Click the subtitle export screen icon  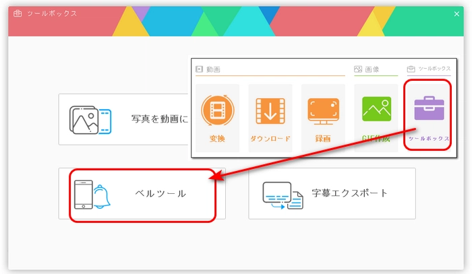tap(283, 195)
